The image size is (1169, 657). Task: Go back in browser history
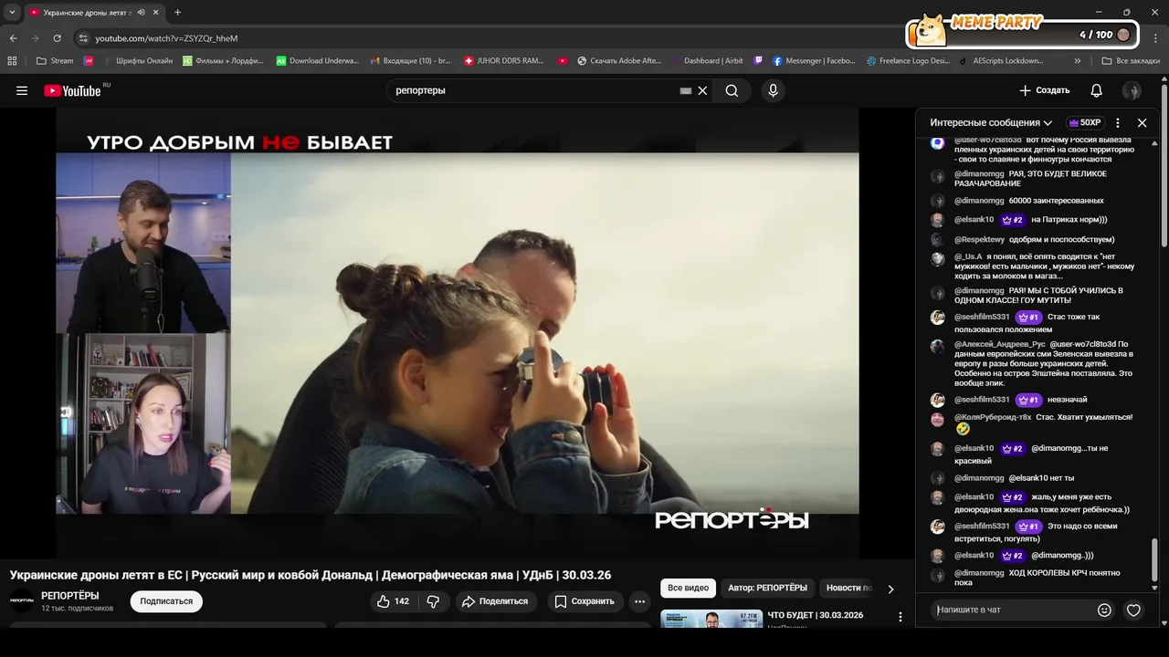(13, 37)
